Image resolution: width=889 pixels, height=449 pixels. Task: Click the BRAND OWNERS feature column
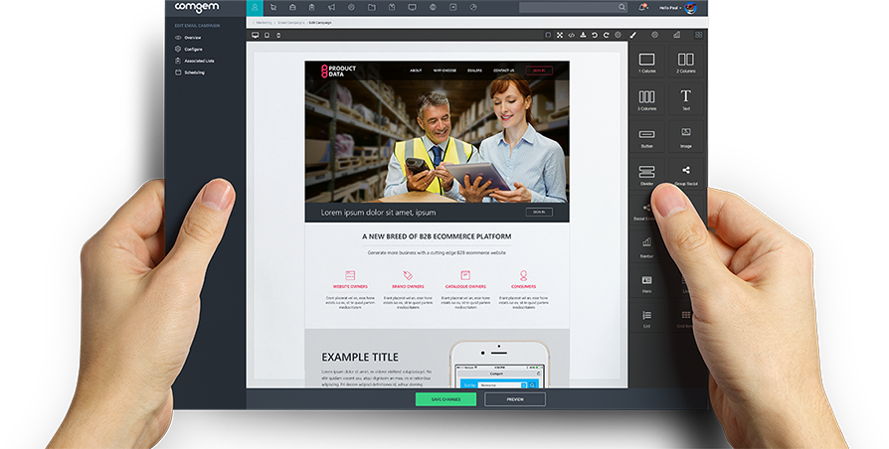coord(408,289)
